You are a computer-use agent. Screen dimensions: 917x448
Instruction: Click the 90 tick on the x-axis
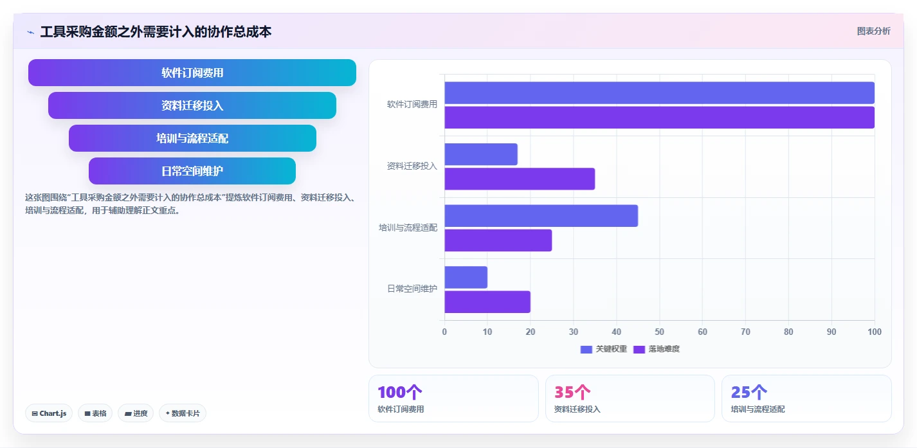tap(831, 332)
